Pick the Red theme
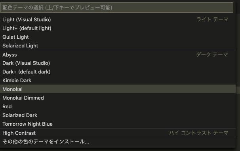Screen dimensions: 240x151 [118, 106]
